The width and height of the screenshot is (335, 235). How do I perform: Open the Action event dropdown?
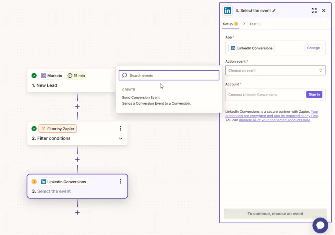[x=275, y=70]
